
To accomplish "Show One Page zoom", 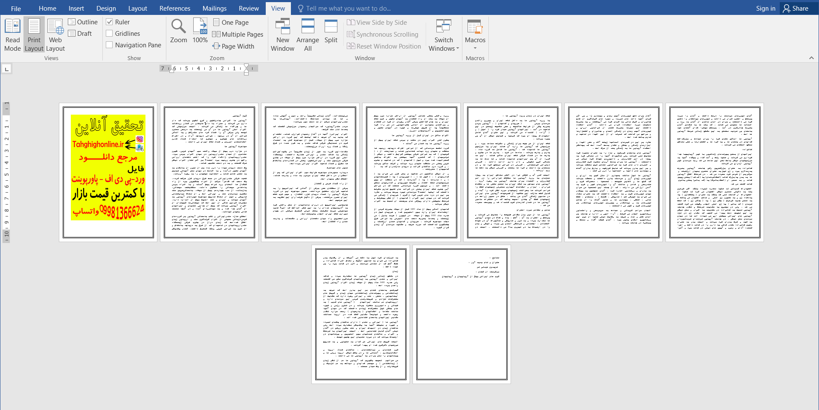I will click(x=231, y=22).
